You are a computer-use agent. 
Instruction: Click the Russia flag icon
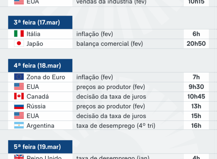tap(19, 106)
